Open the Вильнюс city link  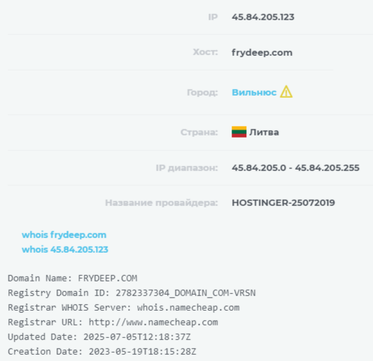[254, 92]
